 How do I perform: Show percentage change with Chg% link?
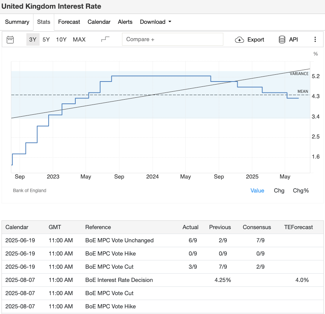(301, 191)
